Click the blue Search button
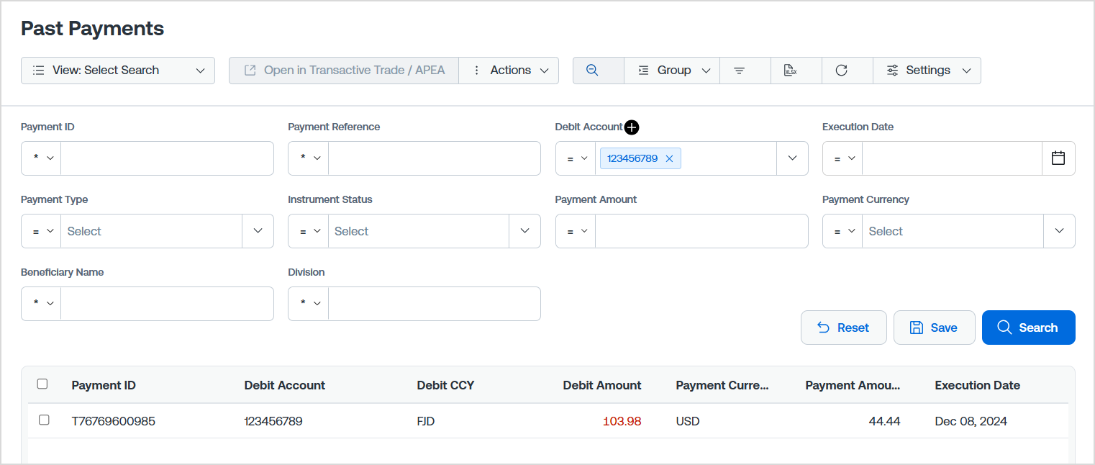Screen dimensions: 1095x465 [x=1029, y=328]
